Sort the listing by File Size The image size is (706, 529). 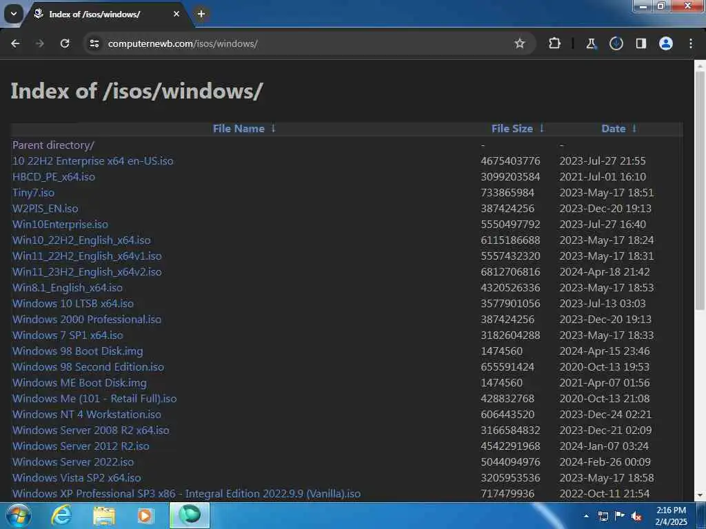click(512, 129)
